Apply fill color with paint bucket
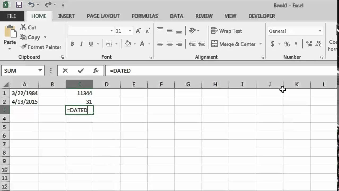This screenshot has height=191, width=339. (x=128, y=44)
